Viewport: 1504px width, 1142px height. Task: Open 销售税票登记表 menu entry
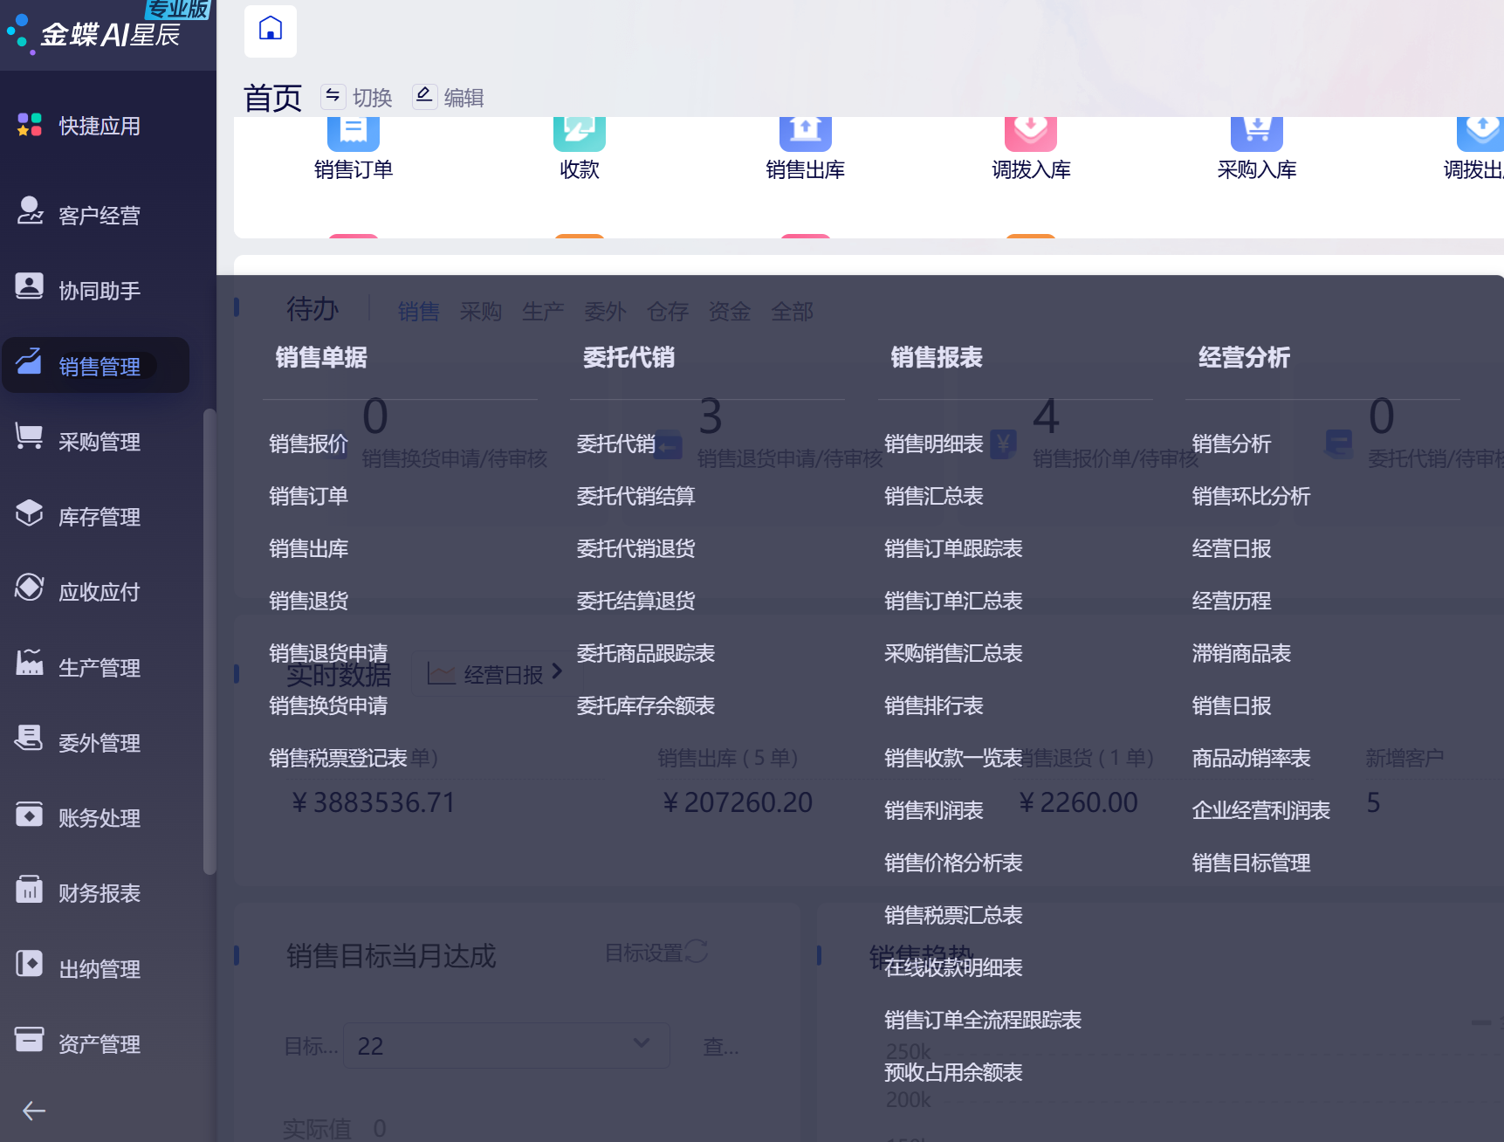point(339,759)
